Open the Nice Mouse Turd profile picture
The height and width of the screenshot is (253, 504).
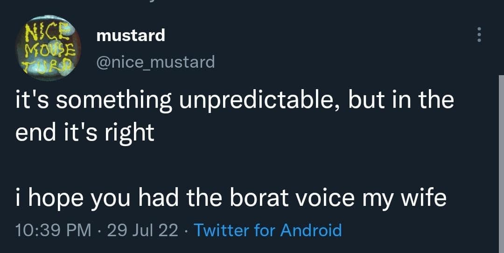(49, 48)
